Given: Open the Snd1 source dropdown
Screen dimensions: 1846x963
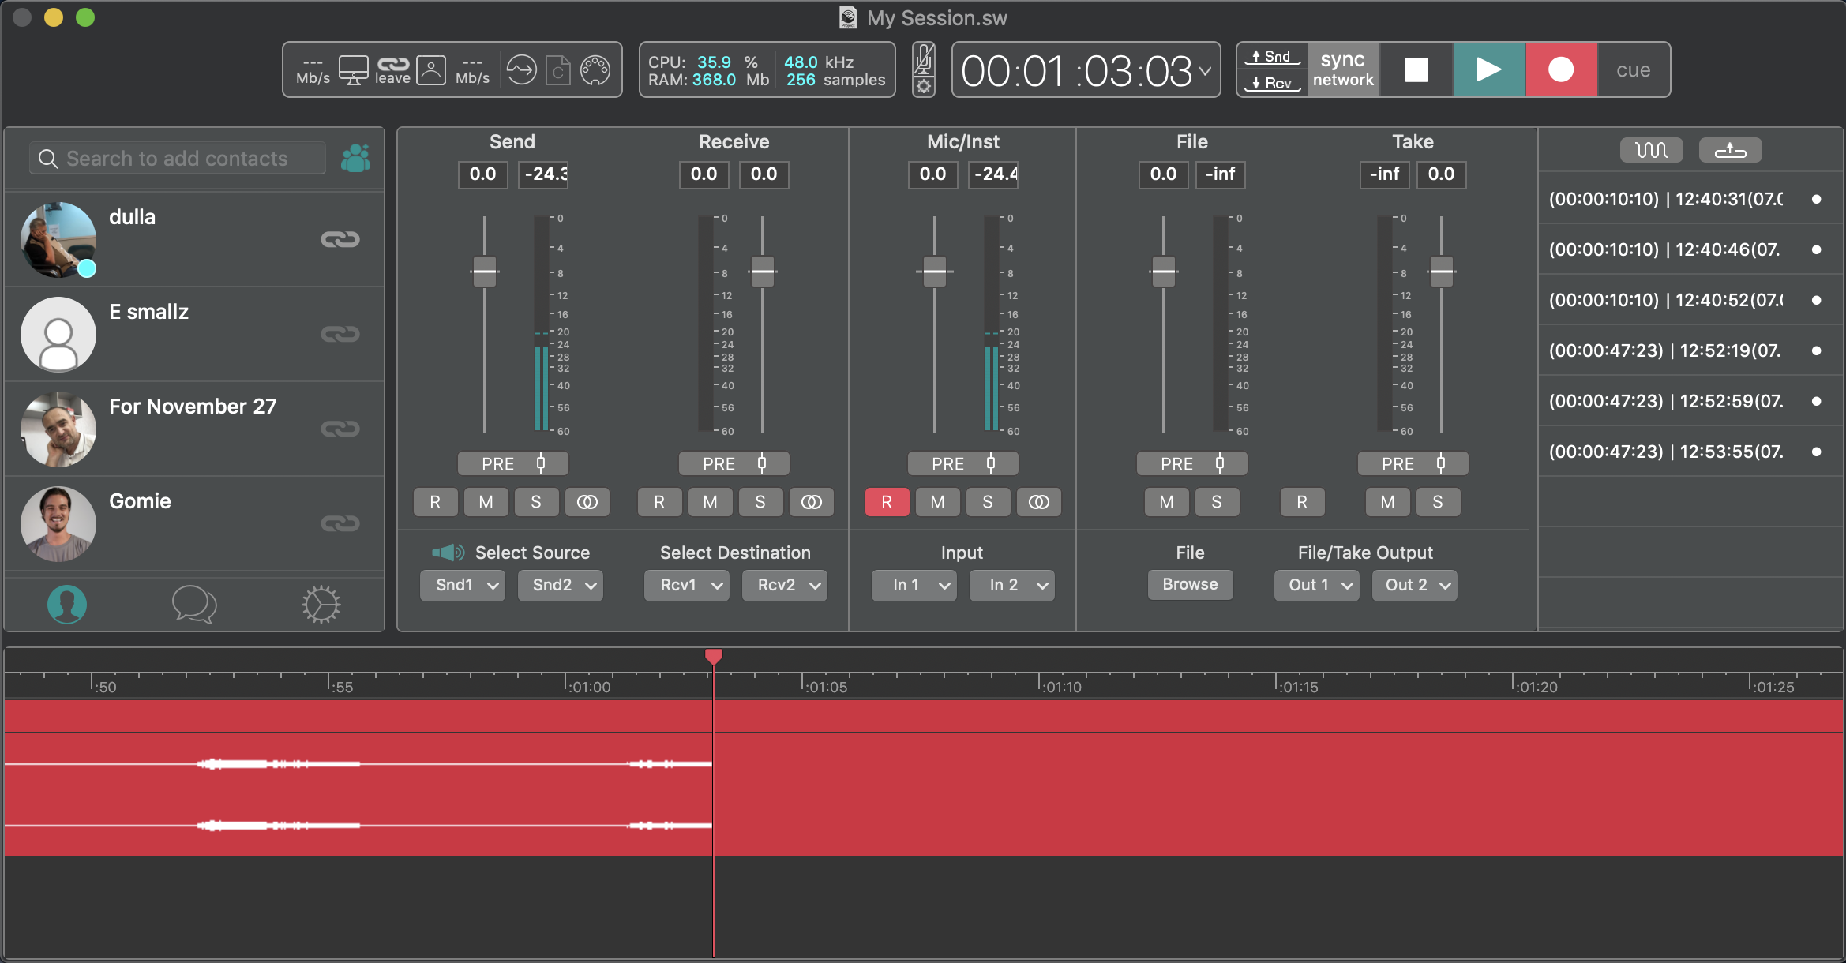Looking at the screenshot, I should [463, 585].
